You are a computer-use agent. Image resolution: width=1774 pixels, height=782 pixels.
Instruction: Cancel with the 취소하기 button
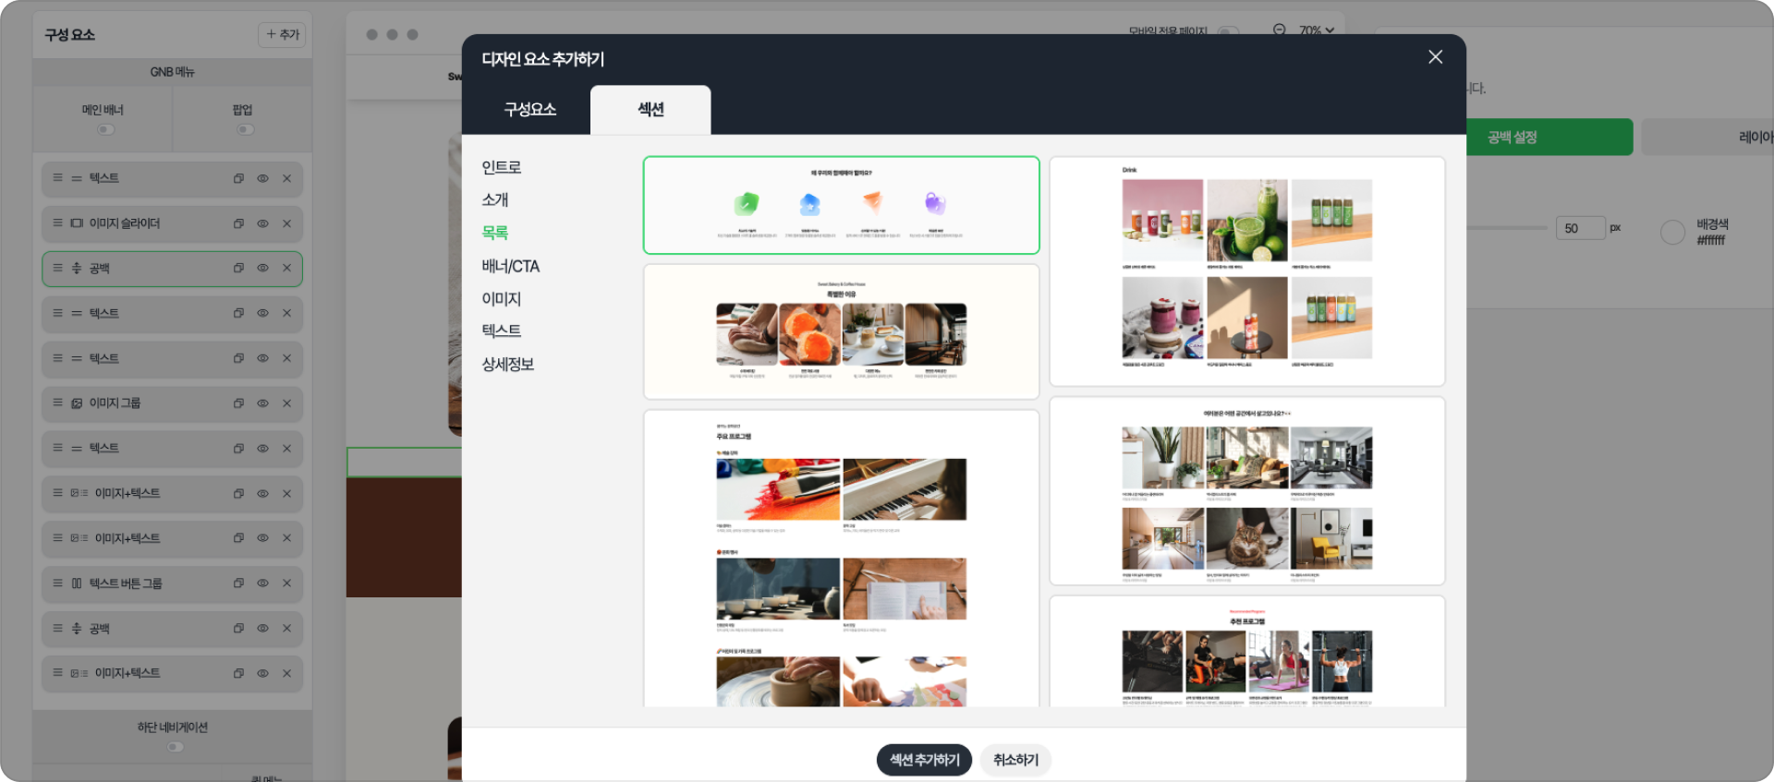tap(1015, 760)
